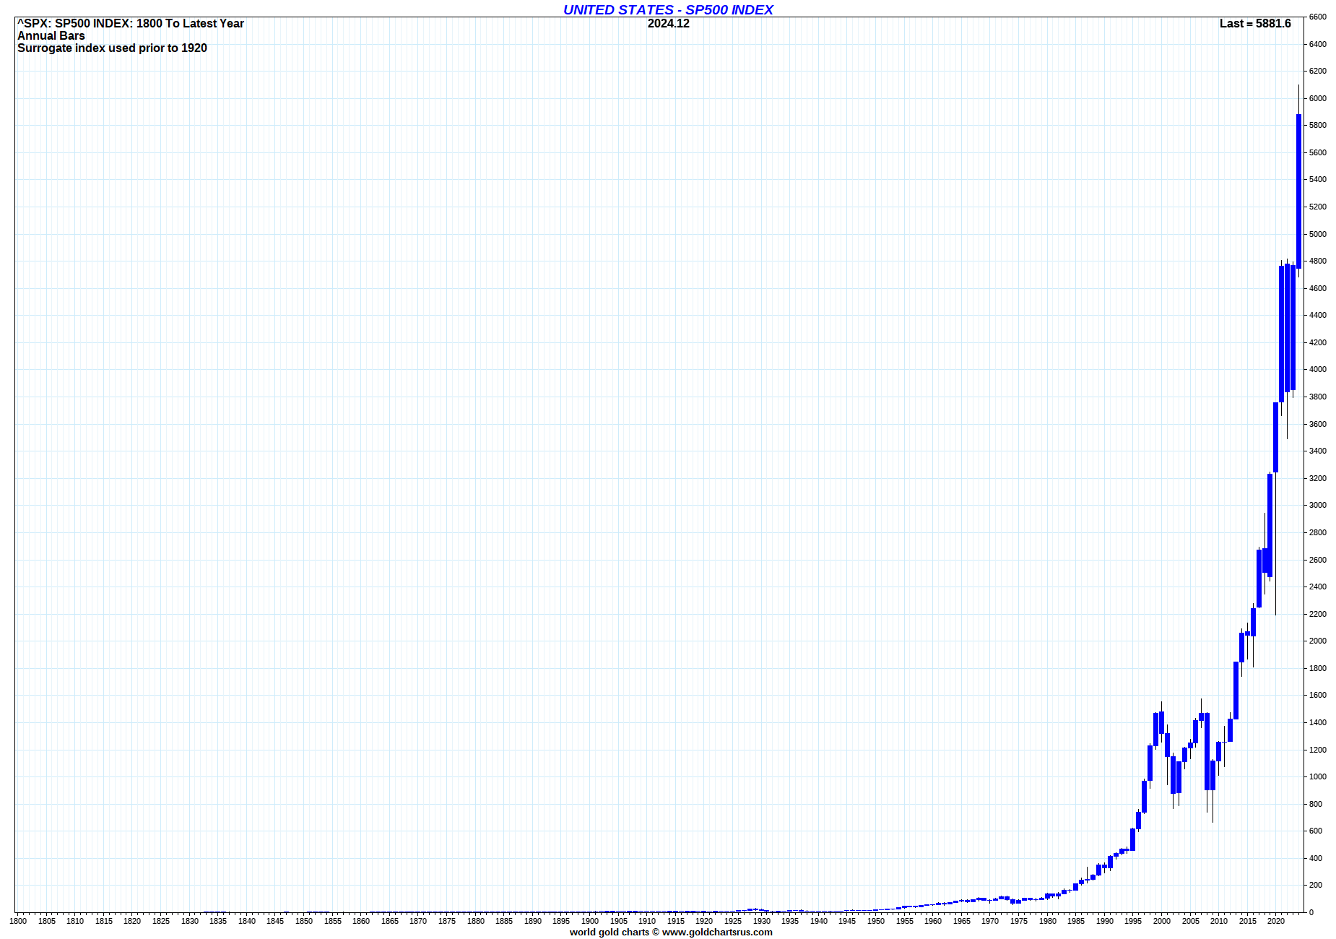
Task: Click the 1950 x-axis year label
Action: 876,921
